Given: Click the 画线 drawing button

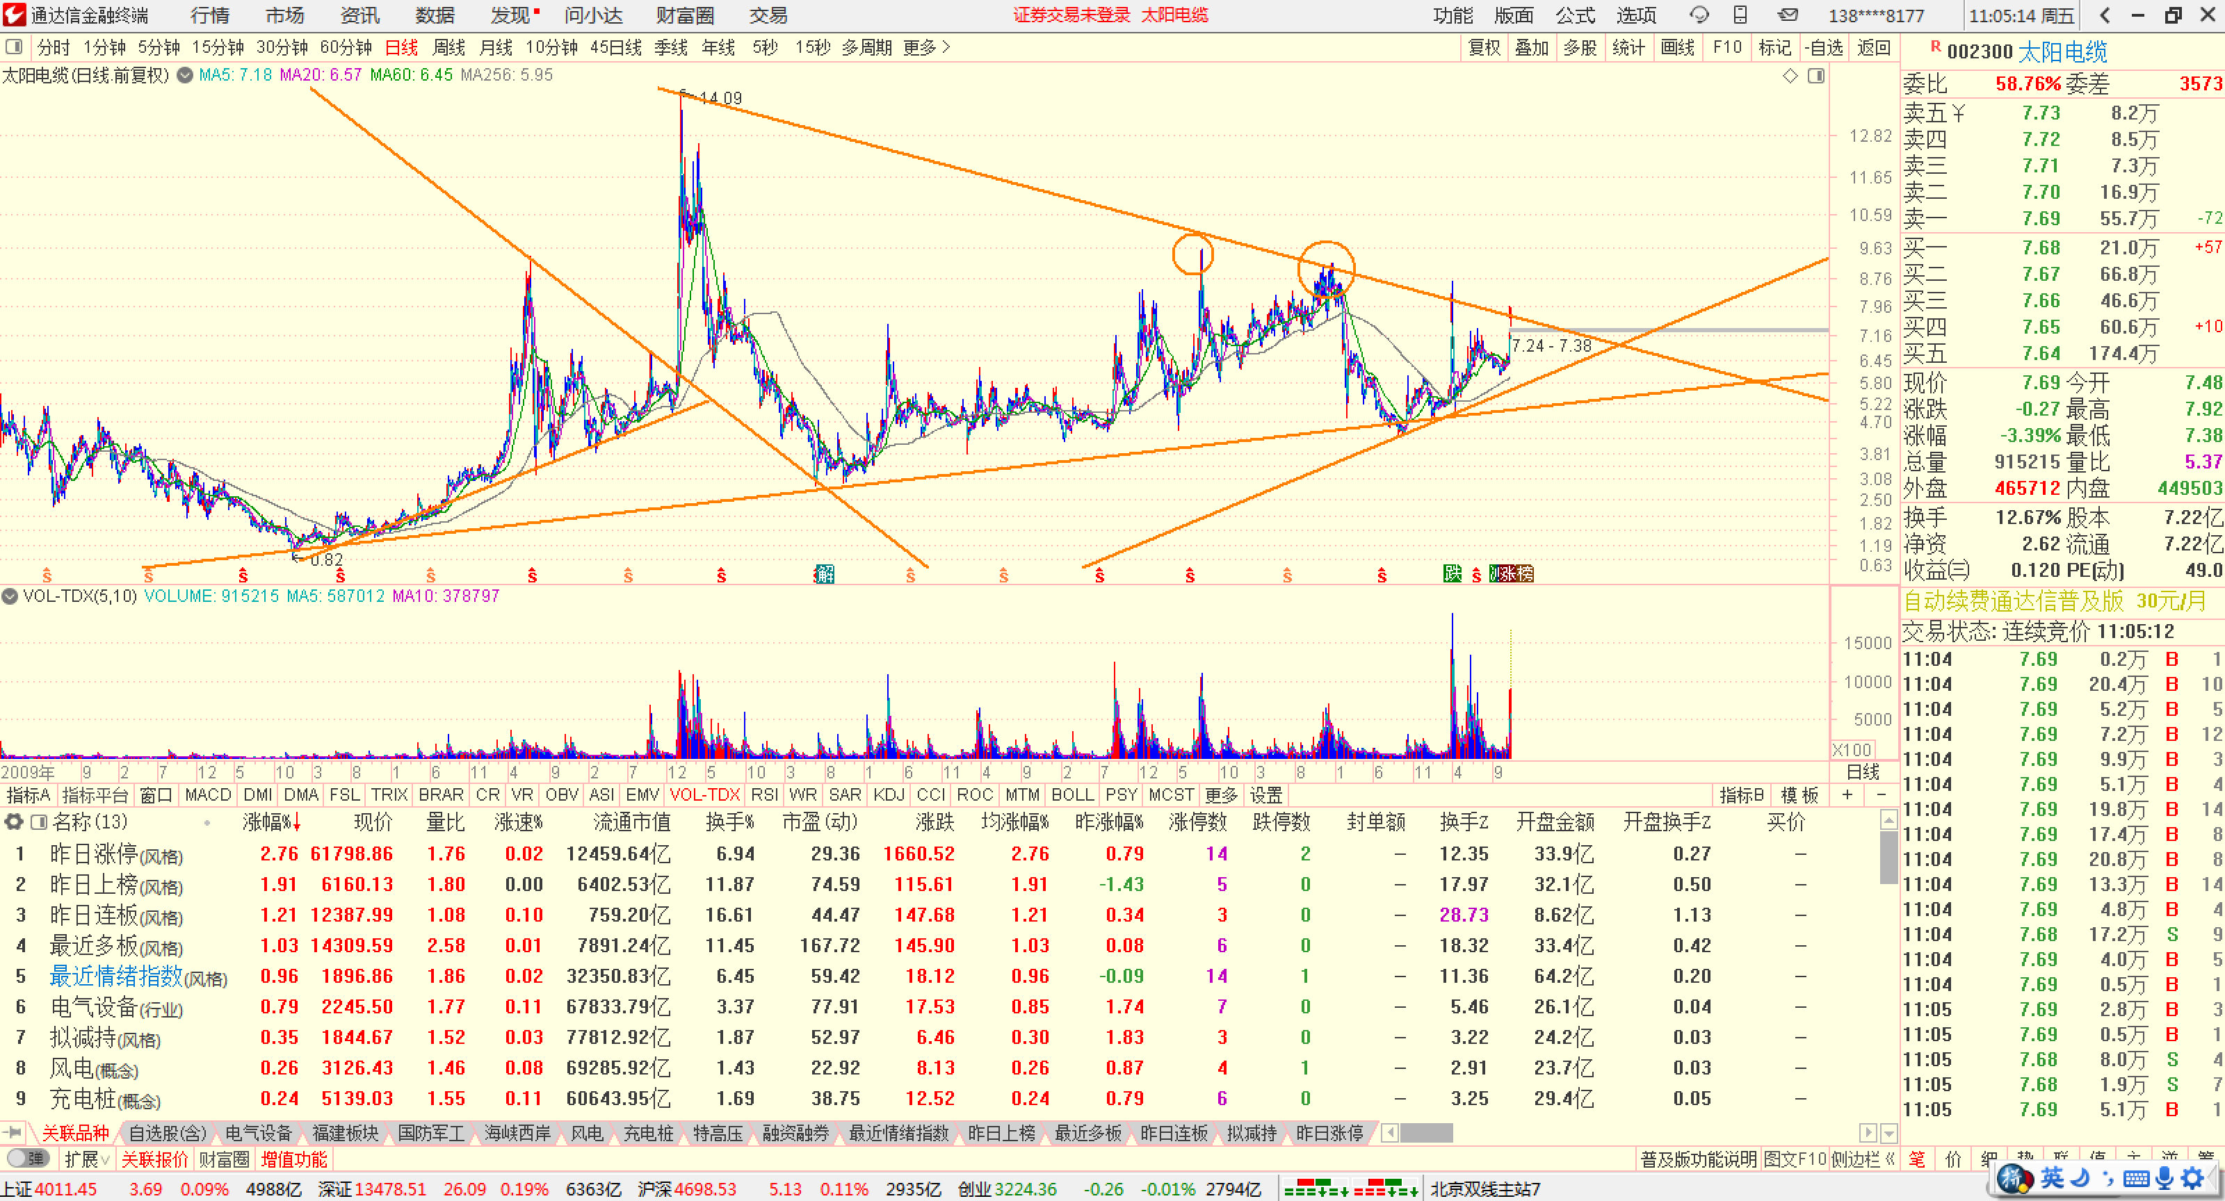Looking at the screenshot, I should tap(1677, 47).
